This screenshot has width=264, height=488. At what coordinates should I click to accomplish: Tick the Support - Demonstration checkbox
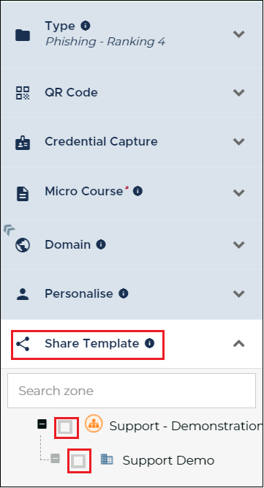pyautogui.click(x=67, y=427)
